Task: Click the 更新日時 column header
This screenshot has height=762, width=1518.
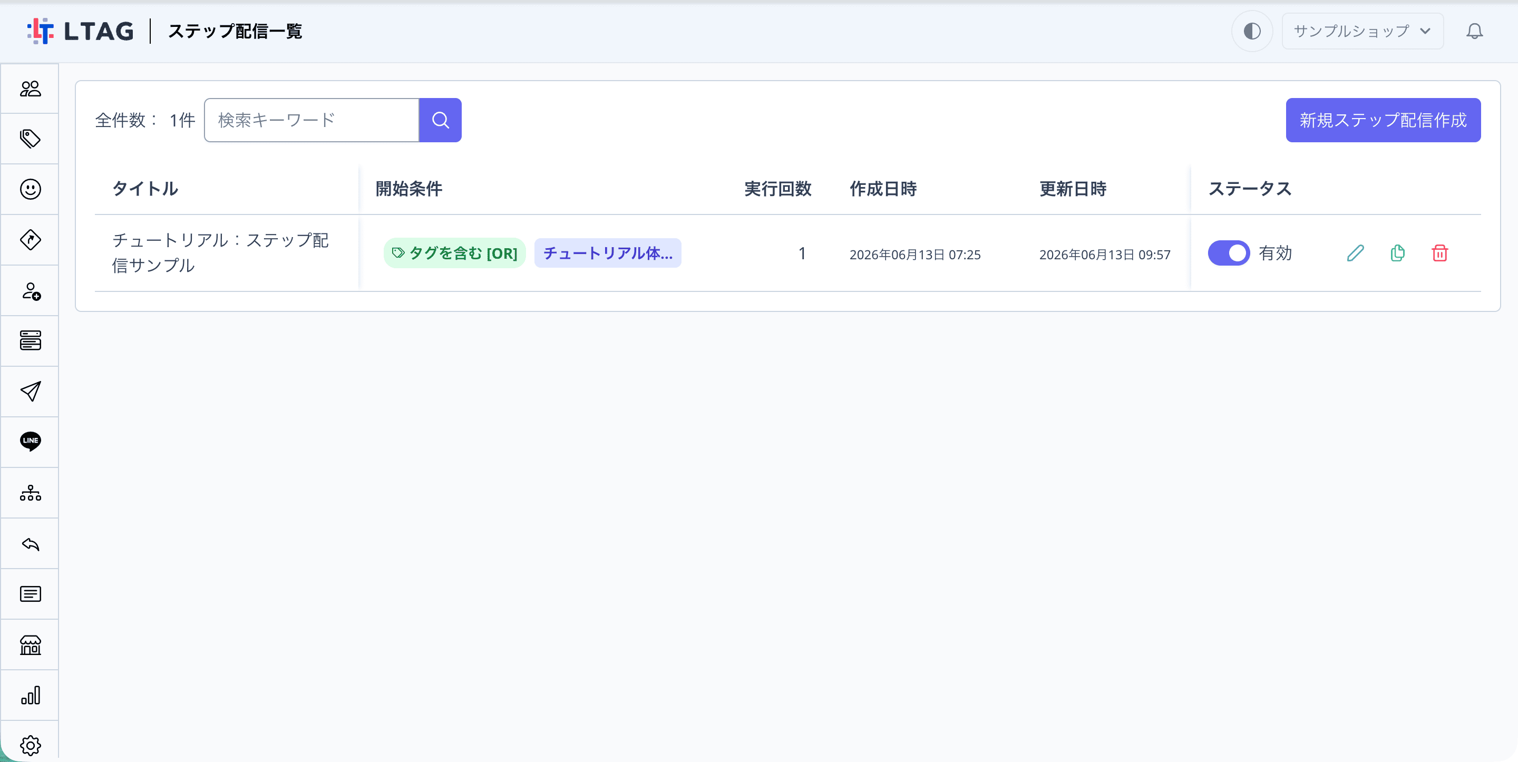Action: pos(1073,189)
